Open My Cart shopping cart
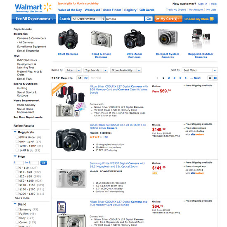 (x=168, y=19)
